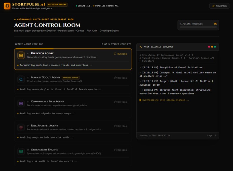Select the Comparable Film Agent title

[47, 101]
